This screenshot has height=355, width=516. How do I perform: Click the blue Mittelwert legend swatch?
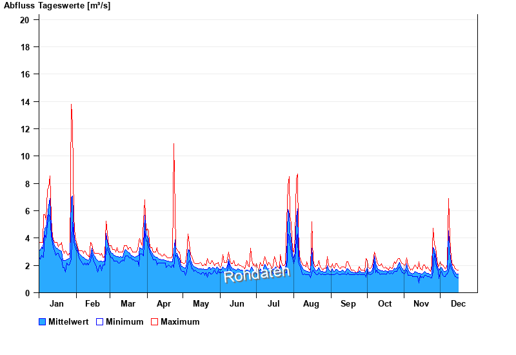click(x=43, y=322)
